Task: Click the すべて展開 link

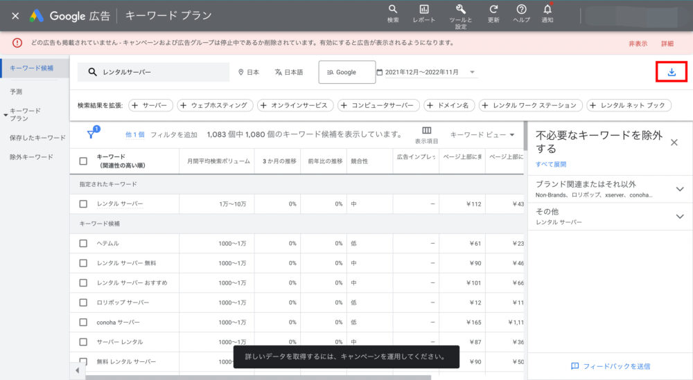Action: pyautogui.click(x=551, y=164)
